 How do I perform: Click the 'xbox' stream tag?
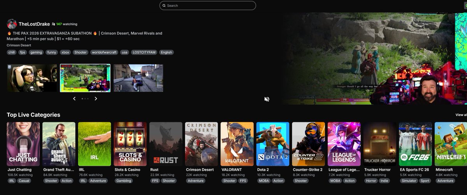tap(65, 52)
